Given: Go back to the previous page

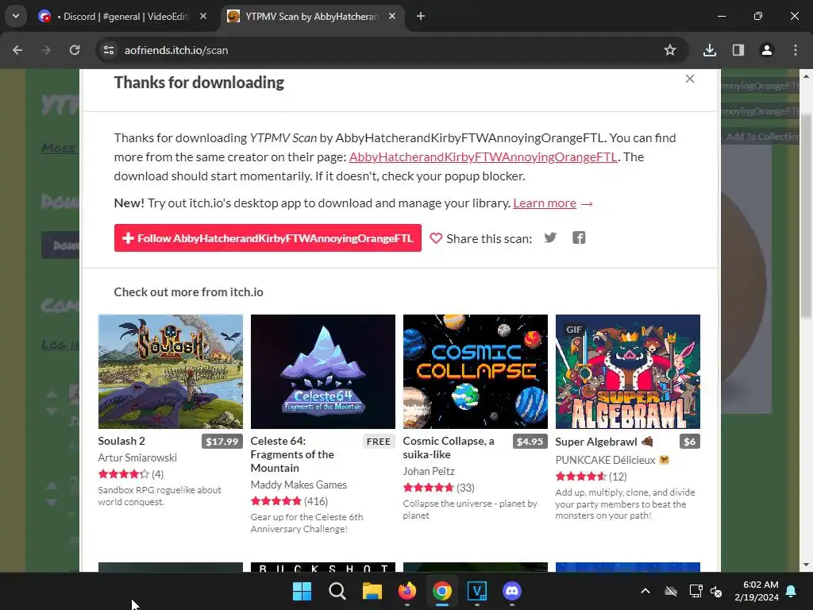Looking at the screenshot, I should coord(17,50).
